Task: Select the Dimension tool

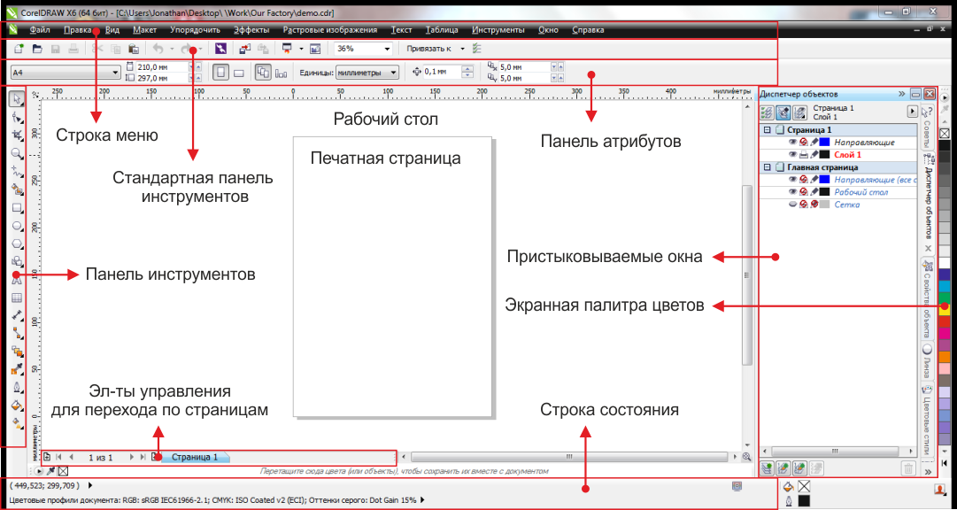Action: (17, 316)
